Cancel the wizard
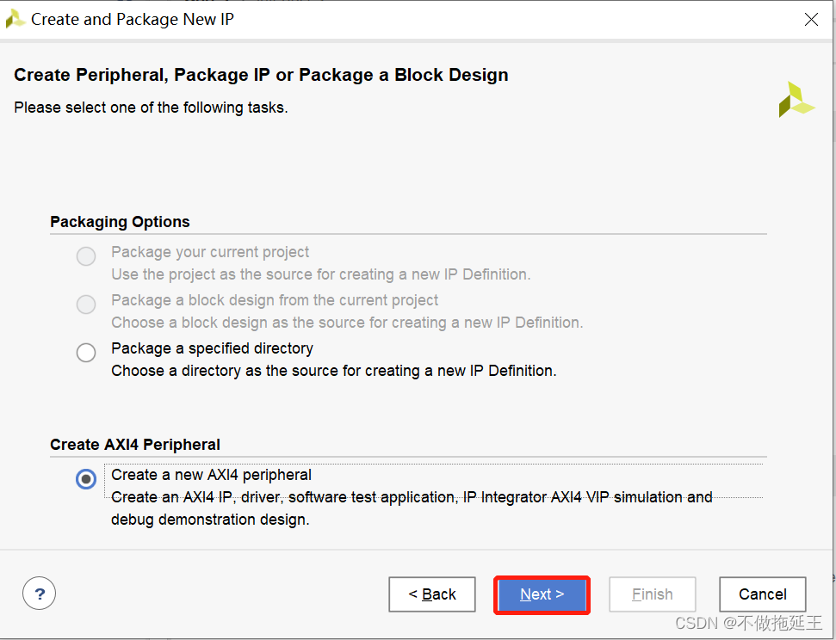 click(763, 594)
